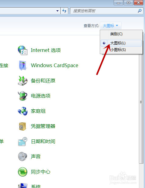Image resolution: width=145 pixels, height=188 pixels.
Task: Open the Windows CardSpace icon
Action: pos(23,66)
